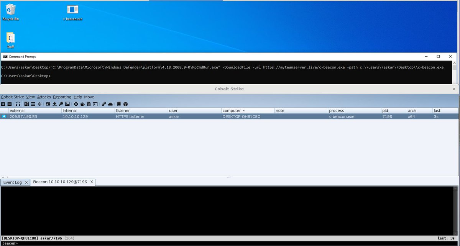Open the Cobalt Strike menu
Screen dimensions: 460x246
[x=13, y=97]
